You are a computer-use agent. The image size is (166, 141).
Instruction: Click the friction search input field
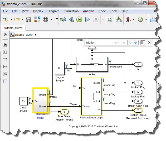[x=97, y=43]
